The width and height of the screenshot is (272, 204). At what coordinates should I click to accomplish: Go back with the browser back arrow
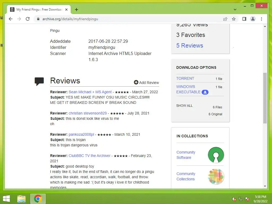pyautogui.click(x=11, y=19)
